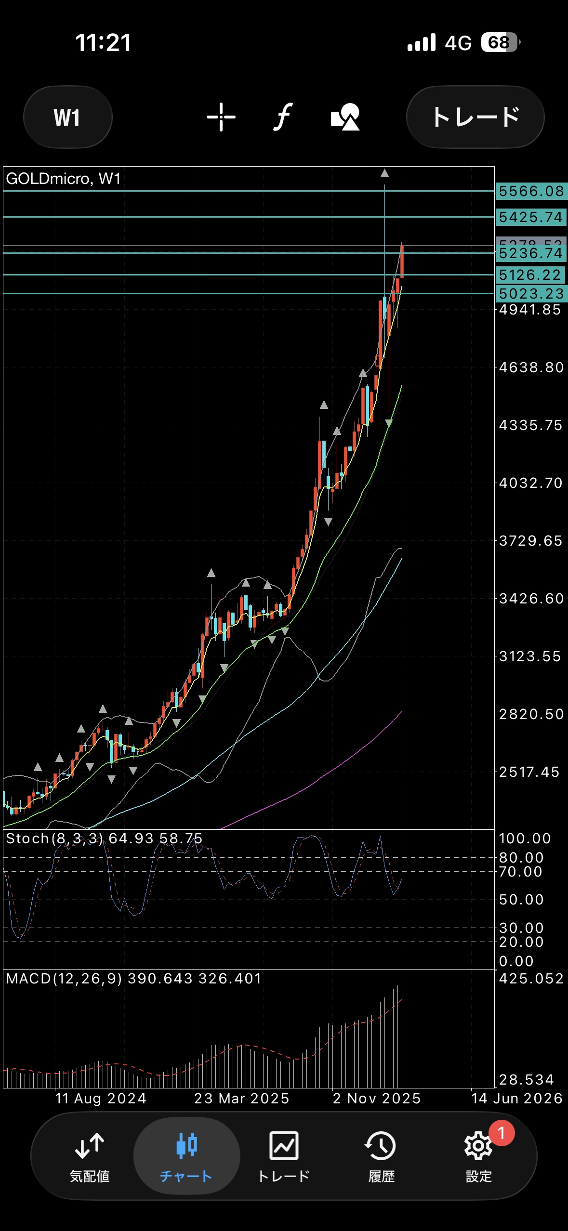Tap the battery indicator in status bar

click(x=501, y=43)
